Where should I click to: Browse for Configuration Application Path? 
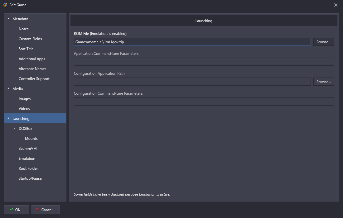[324, 82]
